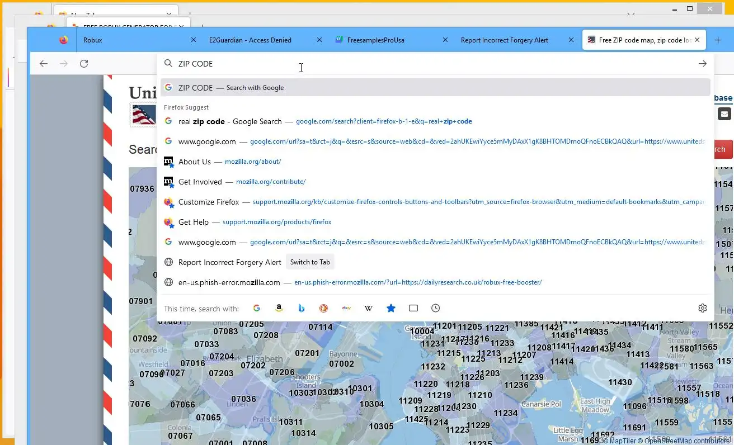Open the en-us.phish-error.mozilla.com suggestion
The width and height of the screenshot is (734, 445).
pyautogui.click(x=435, y=282)
